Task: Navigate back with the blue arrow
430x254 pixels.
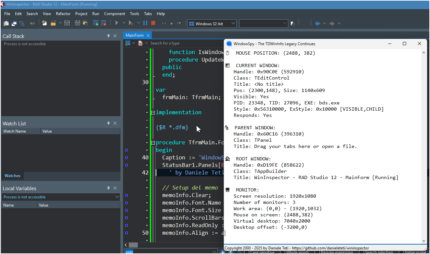Action: (317, 23)
